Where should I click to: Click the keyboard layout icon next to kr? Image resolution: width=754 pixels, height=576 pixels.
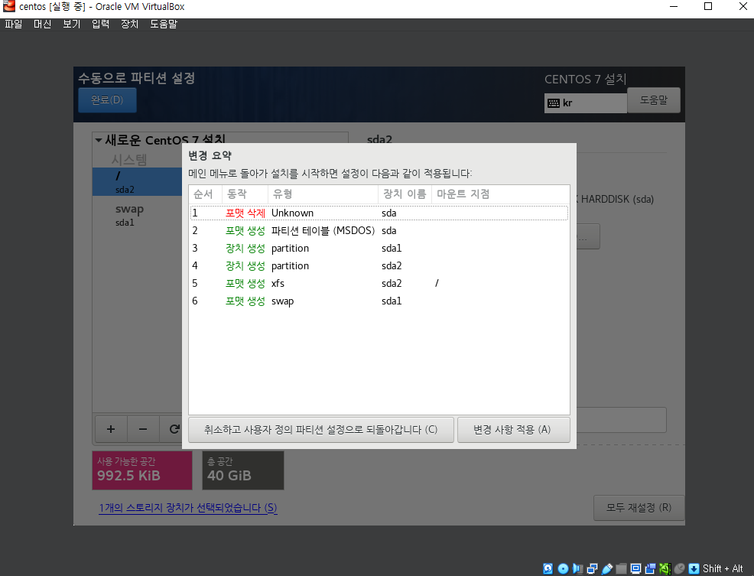point(554,103)
